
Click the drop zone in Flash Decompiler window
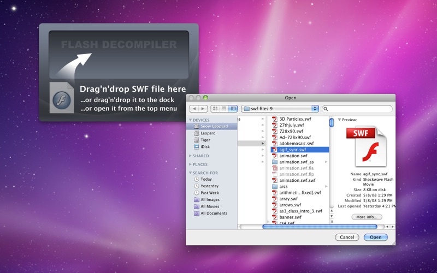119,55
